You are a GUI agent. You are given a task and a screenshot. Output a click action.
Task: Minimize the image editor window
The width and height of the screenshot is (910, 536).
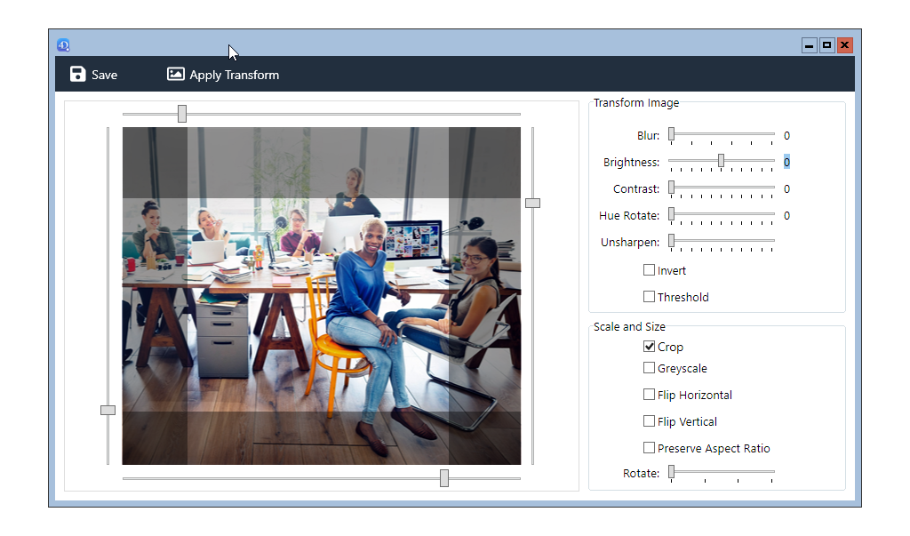pyautogui.click(x=810, y=45)
